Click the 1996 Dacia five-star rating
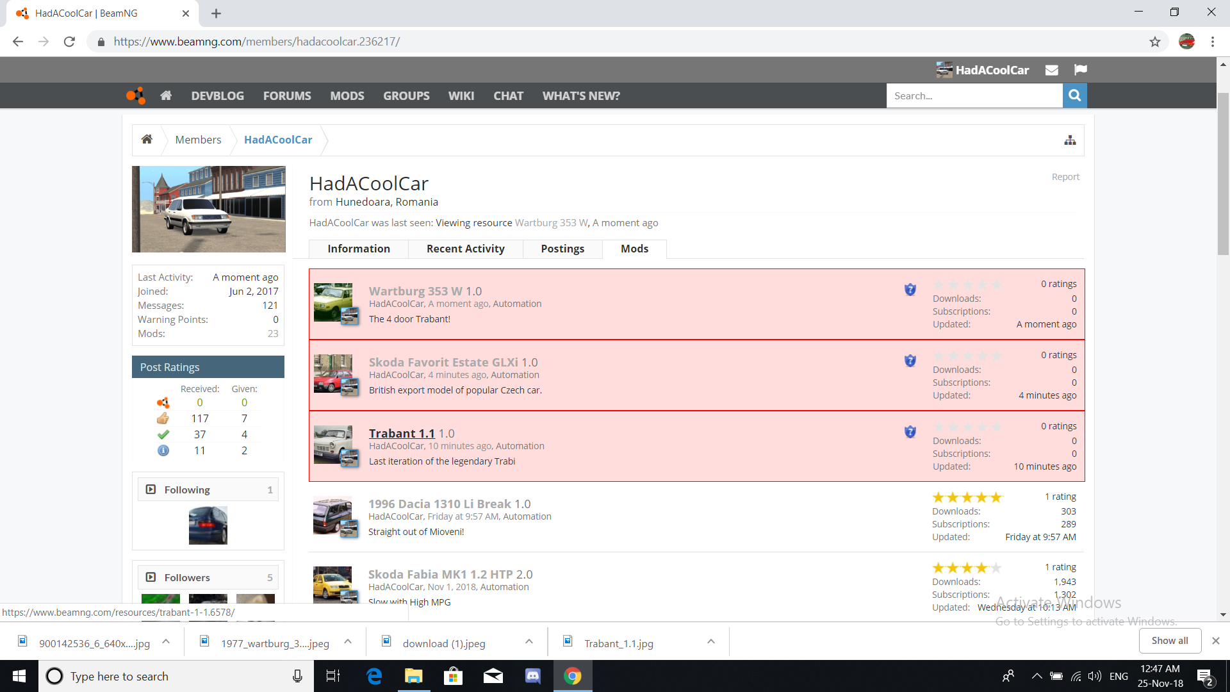The width and height of the screenshot is (1230, 692). [967, 497]
